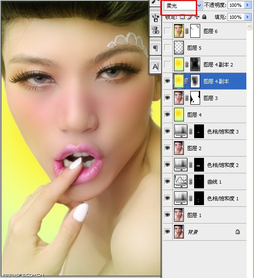
Task: Open the 柔光 blend mode dropdown arrow
Action: pos(199,6)
